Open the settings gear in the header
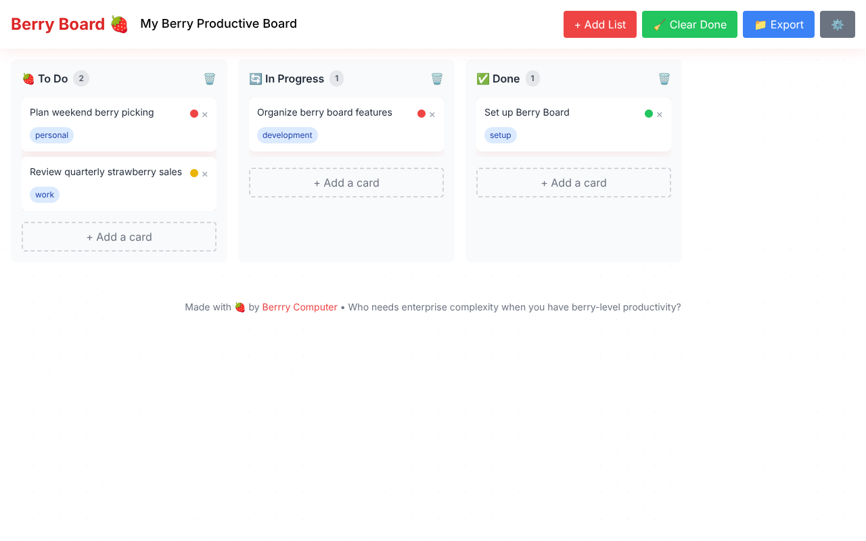Viewport: 866px width, 541px height. point(838,24)
